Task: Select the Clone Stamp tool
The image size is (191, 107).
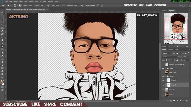Action: pos(2,40)
